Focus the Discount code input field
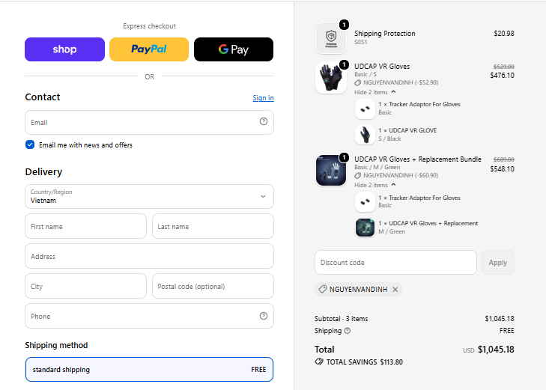This screenshot has width=546, height=390. (x=395, y=262)
